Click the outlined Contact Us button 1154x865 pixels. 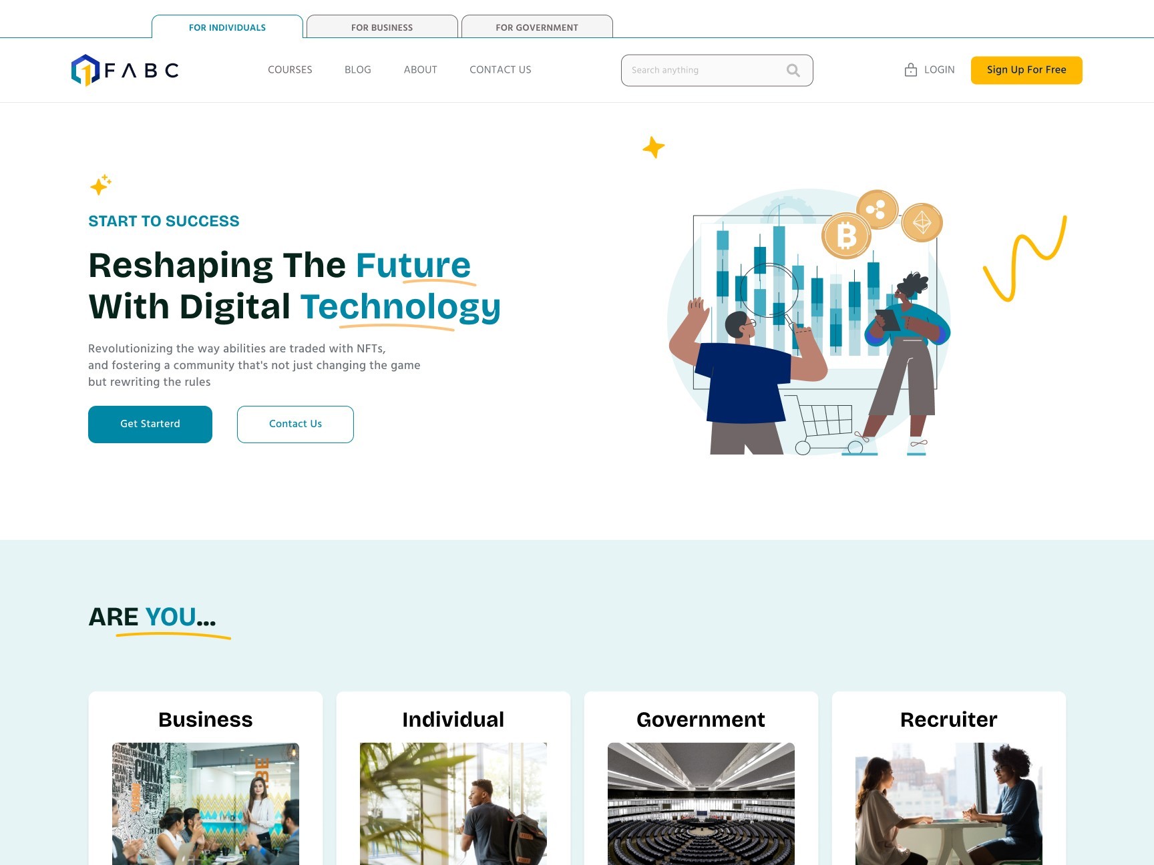295,424
